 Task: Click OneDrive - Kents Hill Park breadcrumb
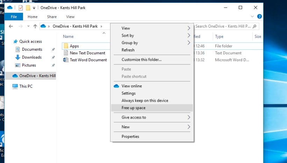coord(75,26)
